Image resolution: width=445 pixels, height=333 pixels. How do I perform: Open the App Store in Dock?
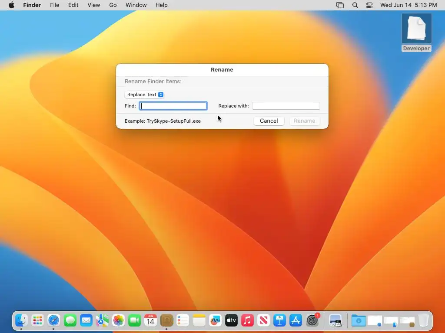click(x=296, y=320)
